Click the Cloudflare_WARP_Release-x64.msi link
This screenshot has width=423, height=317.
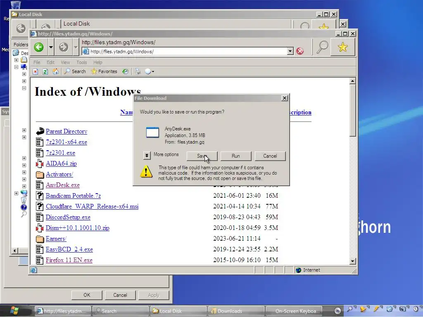(x=92, y=206)
